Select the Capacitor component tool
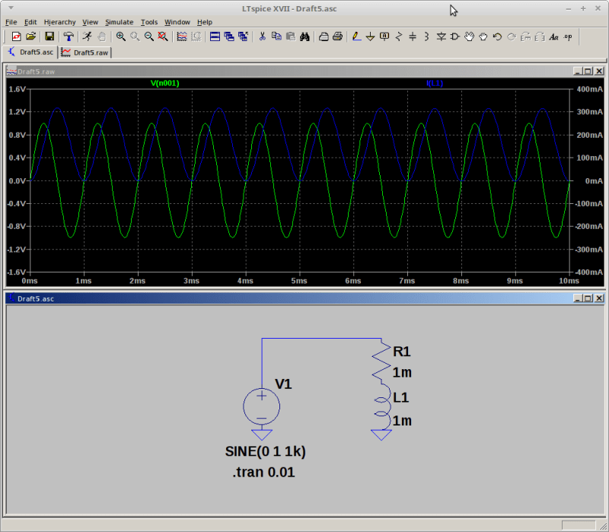Screen dimensions: 609x532 (413, 36)
